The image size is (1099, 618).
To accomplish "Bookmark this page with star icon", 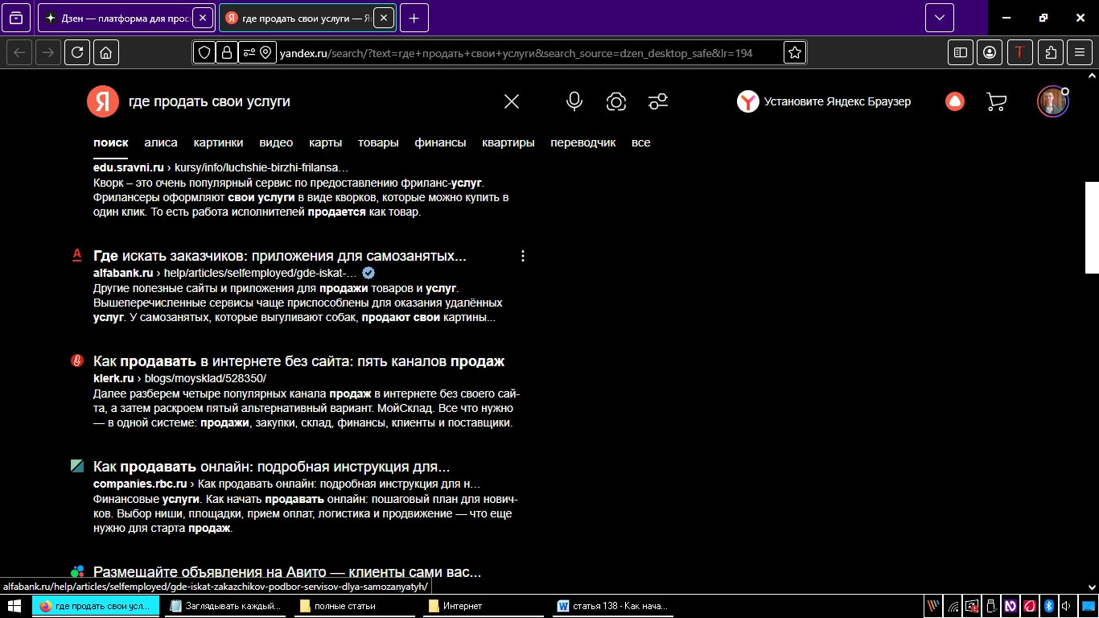I will pos(795,52).
